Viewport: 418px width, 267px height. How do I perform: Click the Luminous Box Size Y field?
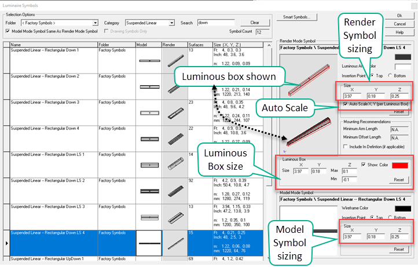(319, 171)
